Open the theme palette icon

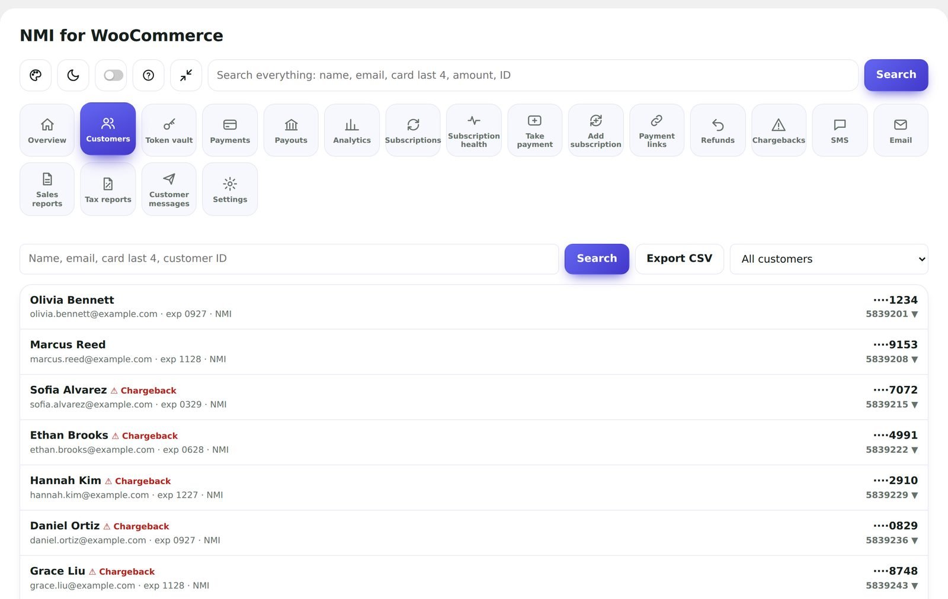36,75
